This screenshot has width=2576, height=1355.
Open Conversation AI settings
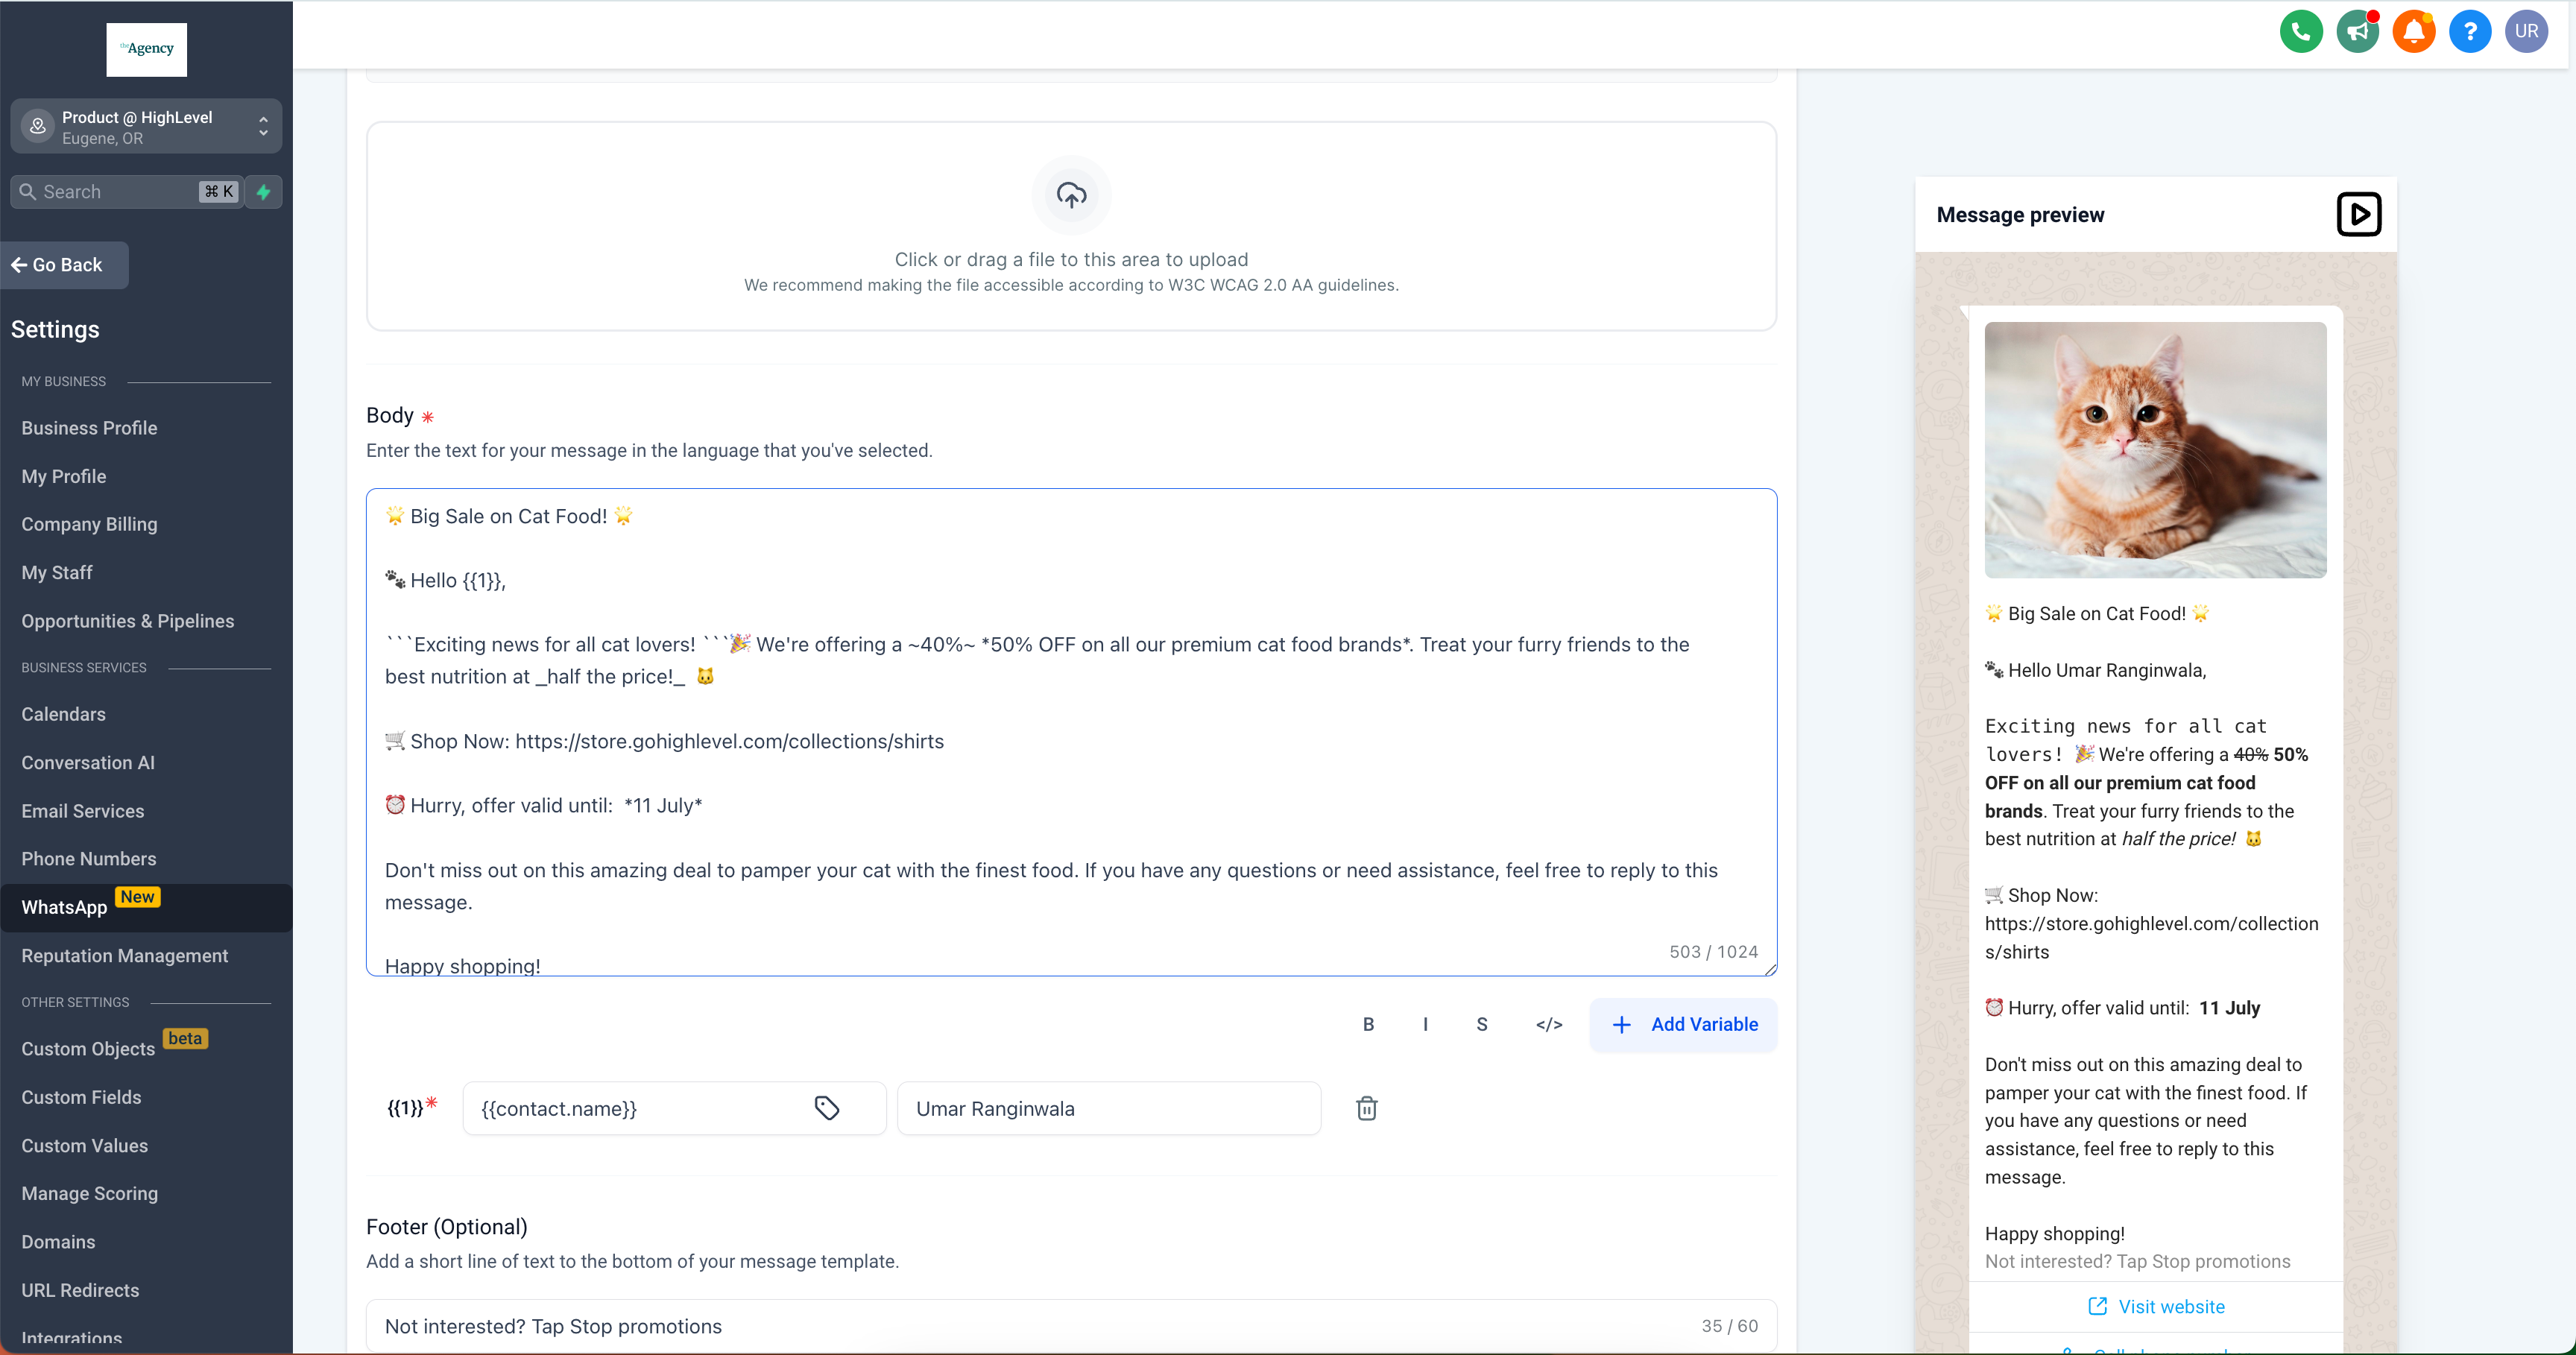click(x=88, y=763)
